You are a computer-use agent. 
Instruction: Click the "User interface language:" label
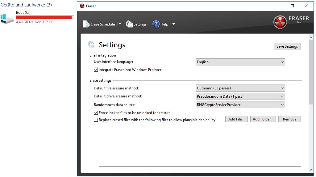tap(114, 62)
